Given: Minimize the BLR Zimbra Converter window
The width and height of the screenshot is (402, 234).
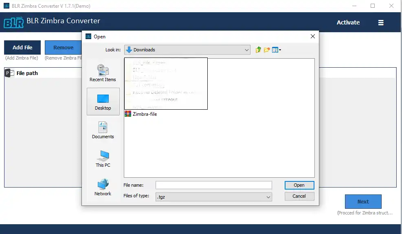Looking at the screenshot, I should (x=354, y=6).
